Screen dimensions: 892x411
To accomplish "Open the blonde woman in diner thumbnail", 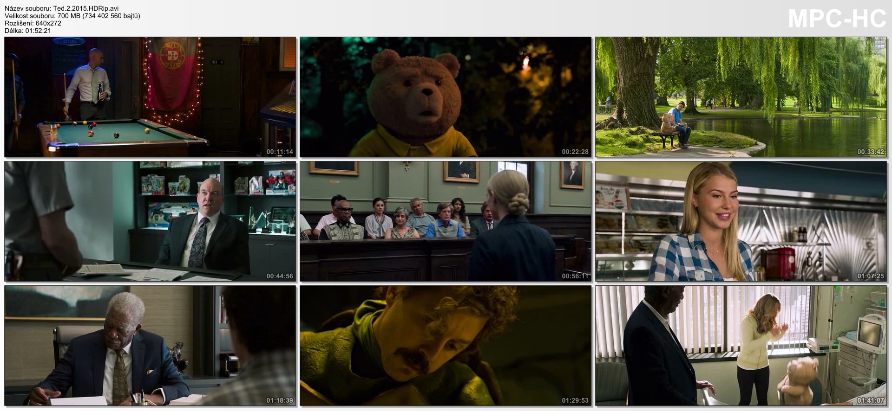I will (741, 221).
